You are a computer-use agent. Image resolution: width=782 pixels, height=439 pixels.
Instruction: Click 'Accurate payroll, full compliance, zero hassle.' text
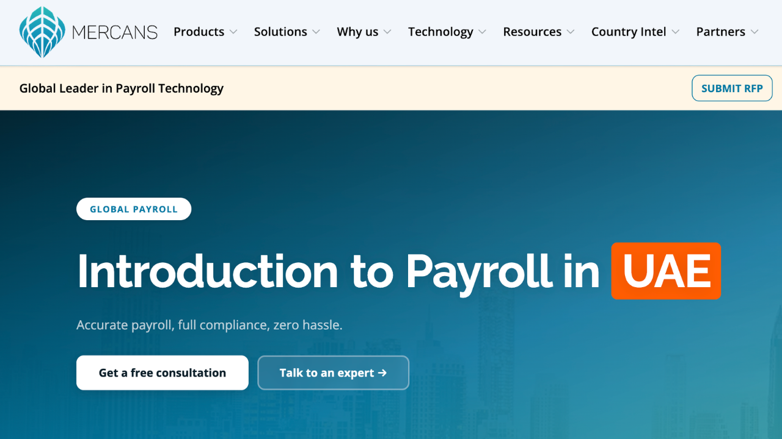[210, 325]
